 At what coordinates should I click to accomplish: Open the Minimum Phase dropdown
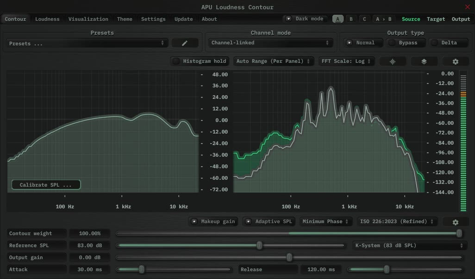325,222
